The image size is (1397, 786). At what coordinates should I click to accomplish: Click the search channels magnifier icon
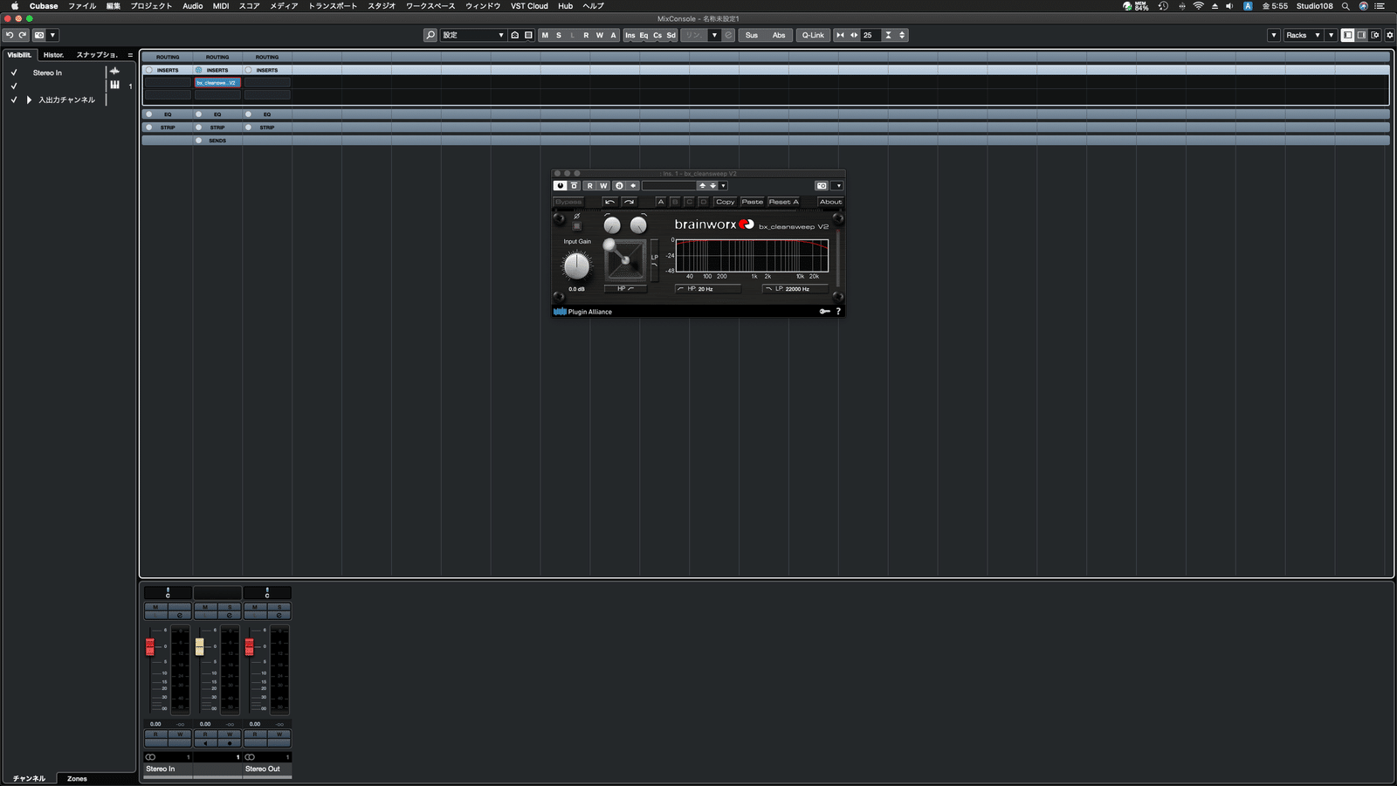(430, 35)
